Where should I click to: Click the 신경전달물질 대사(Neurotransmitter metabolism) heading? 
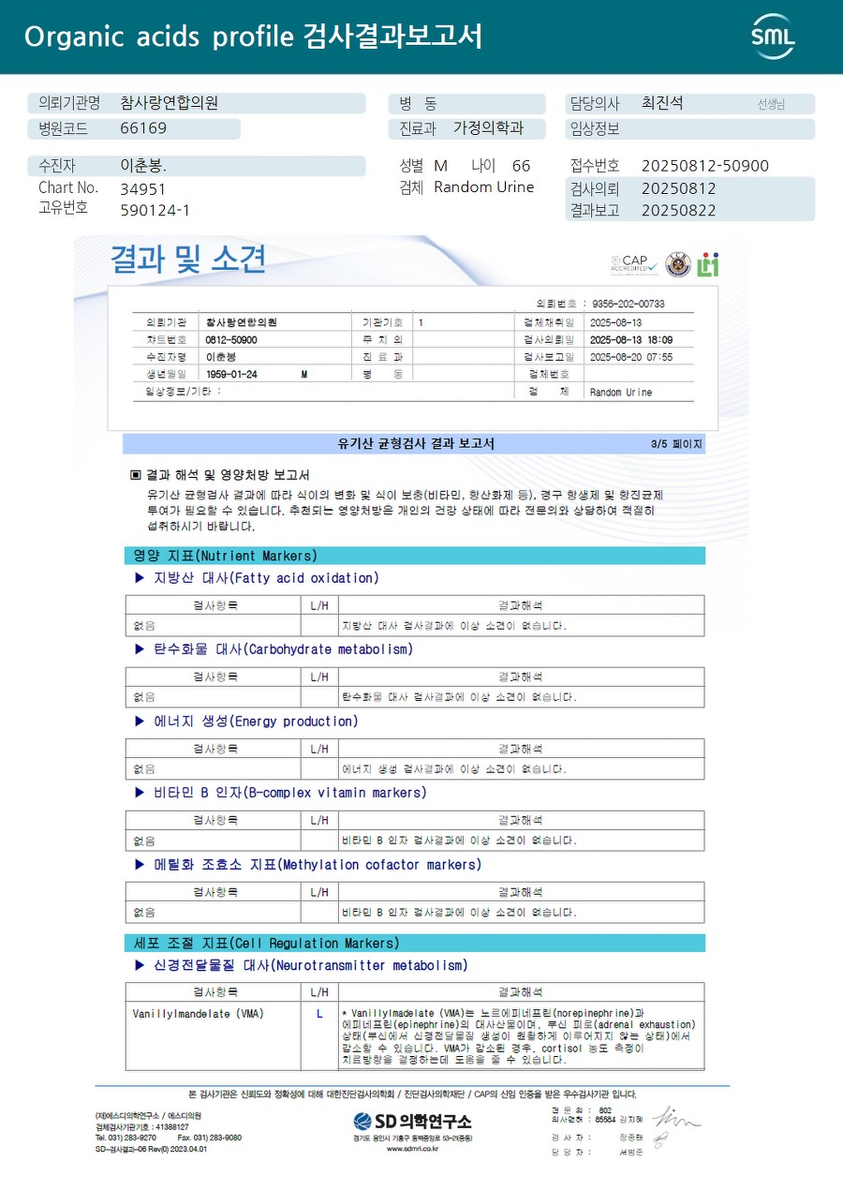[x=311, y=965]
